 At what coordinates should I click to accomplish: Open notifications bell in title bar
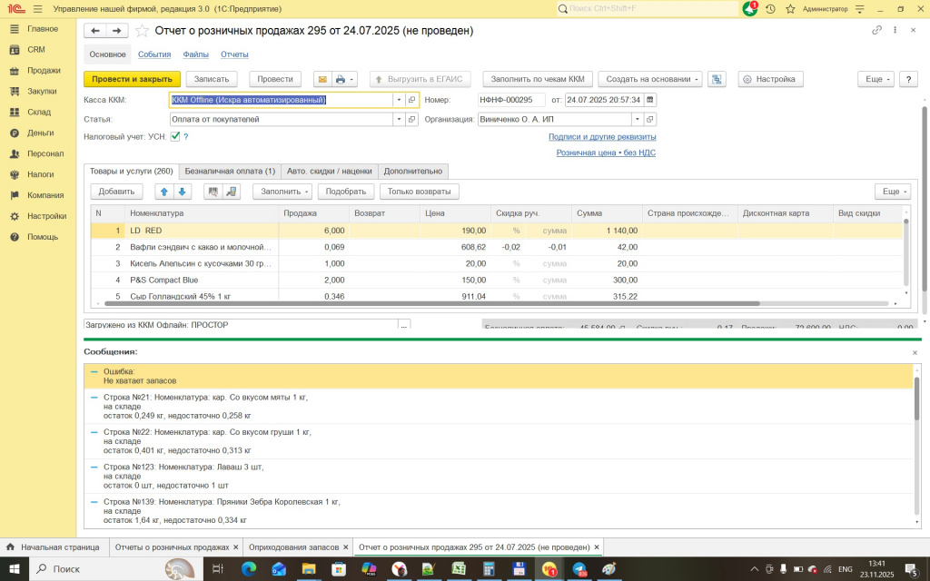749,9
